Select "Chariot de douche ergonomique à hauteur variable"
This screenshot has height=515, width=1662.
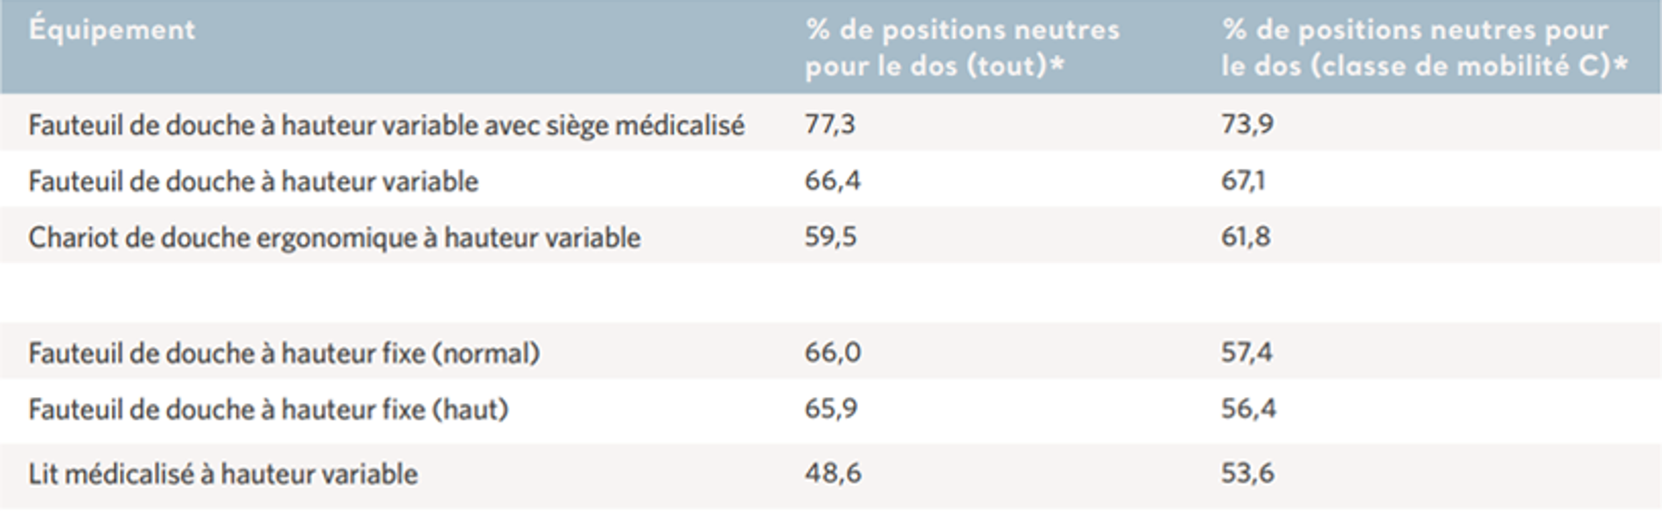[x=334, y=237]
